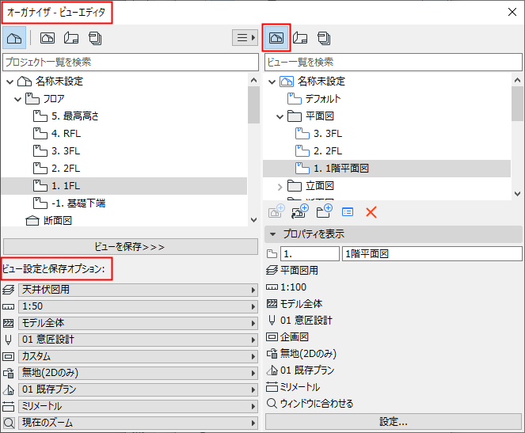
Task: Click new folder icon
Action: [324, 211]
